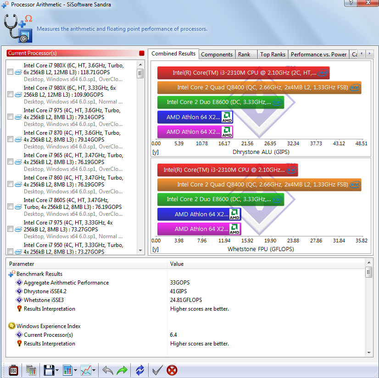
Task: Select the i7 860 (not 860S) checkbox
Action: (10, 184)
